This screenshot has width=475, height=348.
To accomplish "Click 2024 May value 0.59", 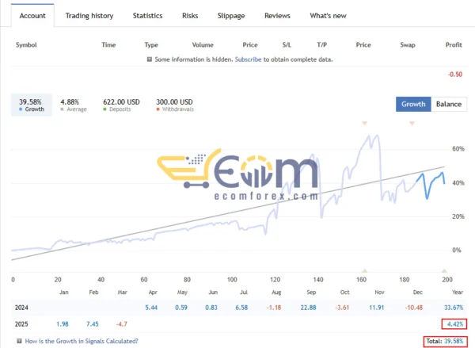I will click(181, 308).
